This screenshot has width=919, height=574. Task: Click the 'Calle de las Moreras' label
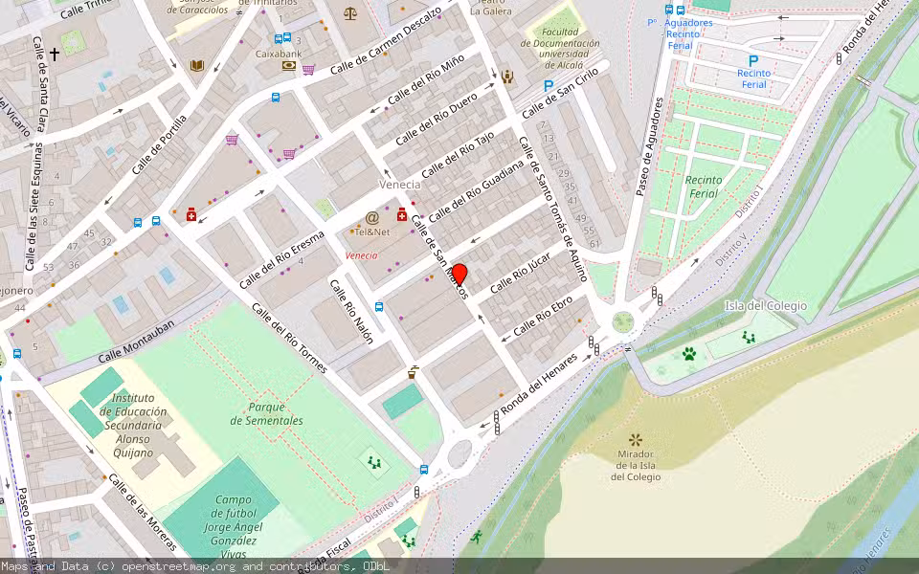pos(143,513)
